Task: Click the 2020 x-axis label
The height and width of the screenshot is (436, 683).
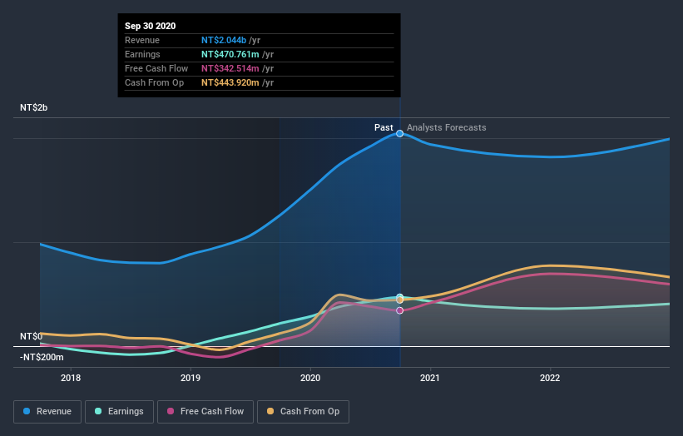Action: (310, 378)
